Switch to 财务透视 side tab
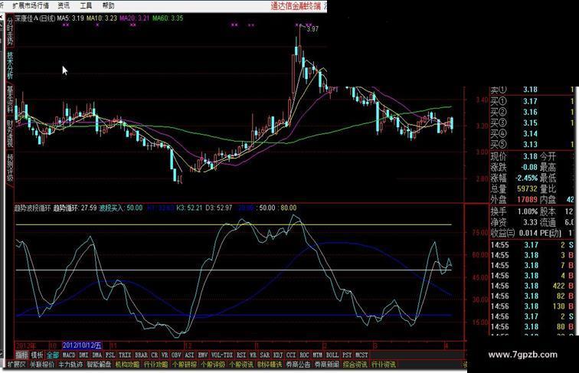Screen dimensions: 579x373 pyautogui.click(x=10, y=133)
